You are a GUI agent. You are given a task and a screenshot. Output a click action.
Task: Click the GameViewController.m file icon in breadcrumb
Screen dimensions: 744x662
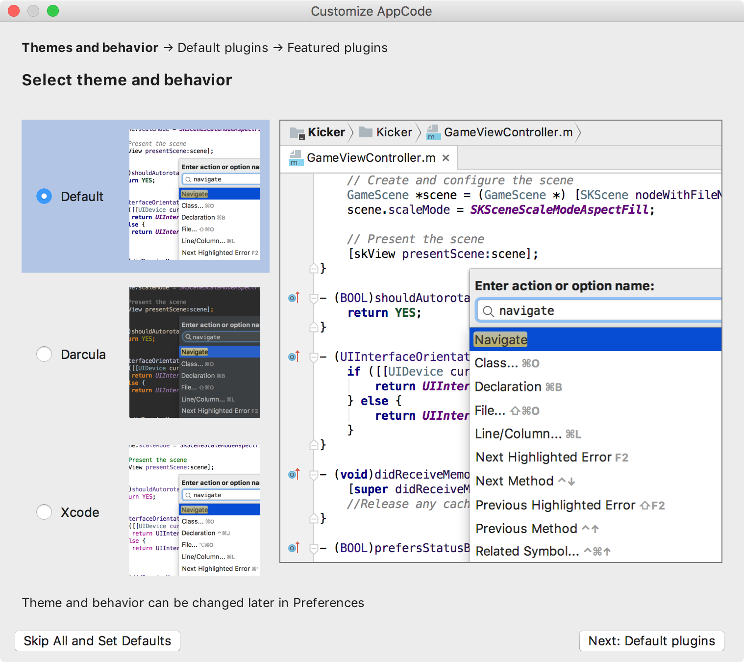pyautogui.click(x=433, y=132)
